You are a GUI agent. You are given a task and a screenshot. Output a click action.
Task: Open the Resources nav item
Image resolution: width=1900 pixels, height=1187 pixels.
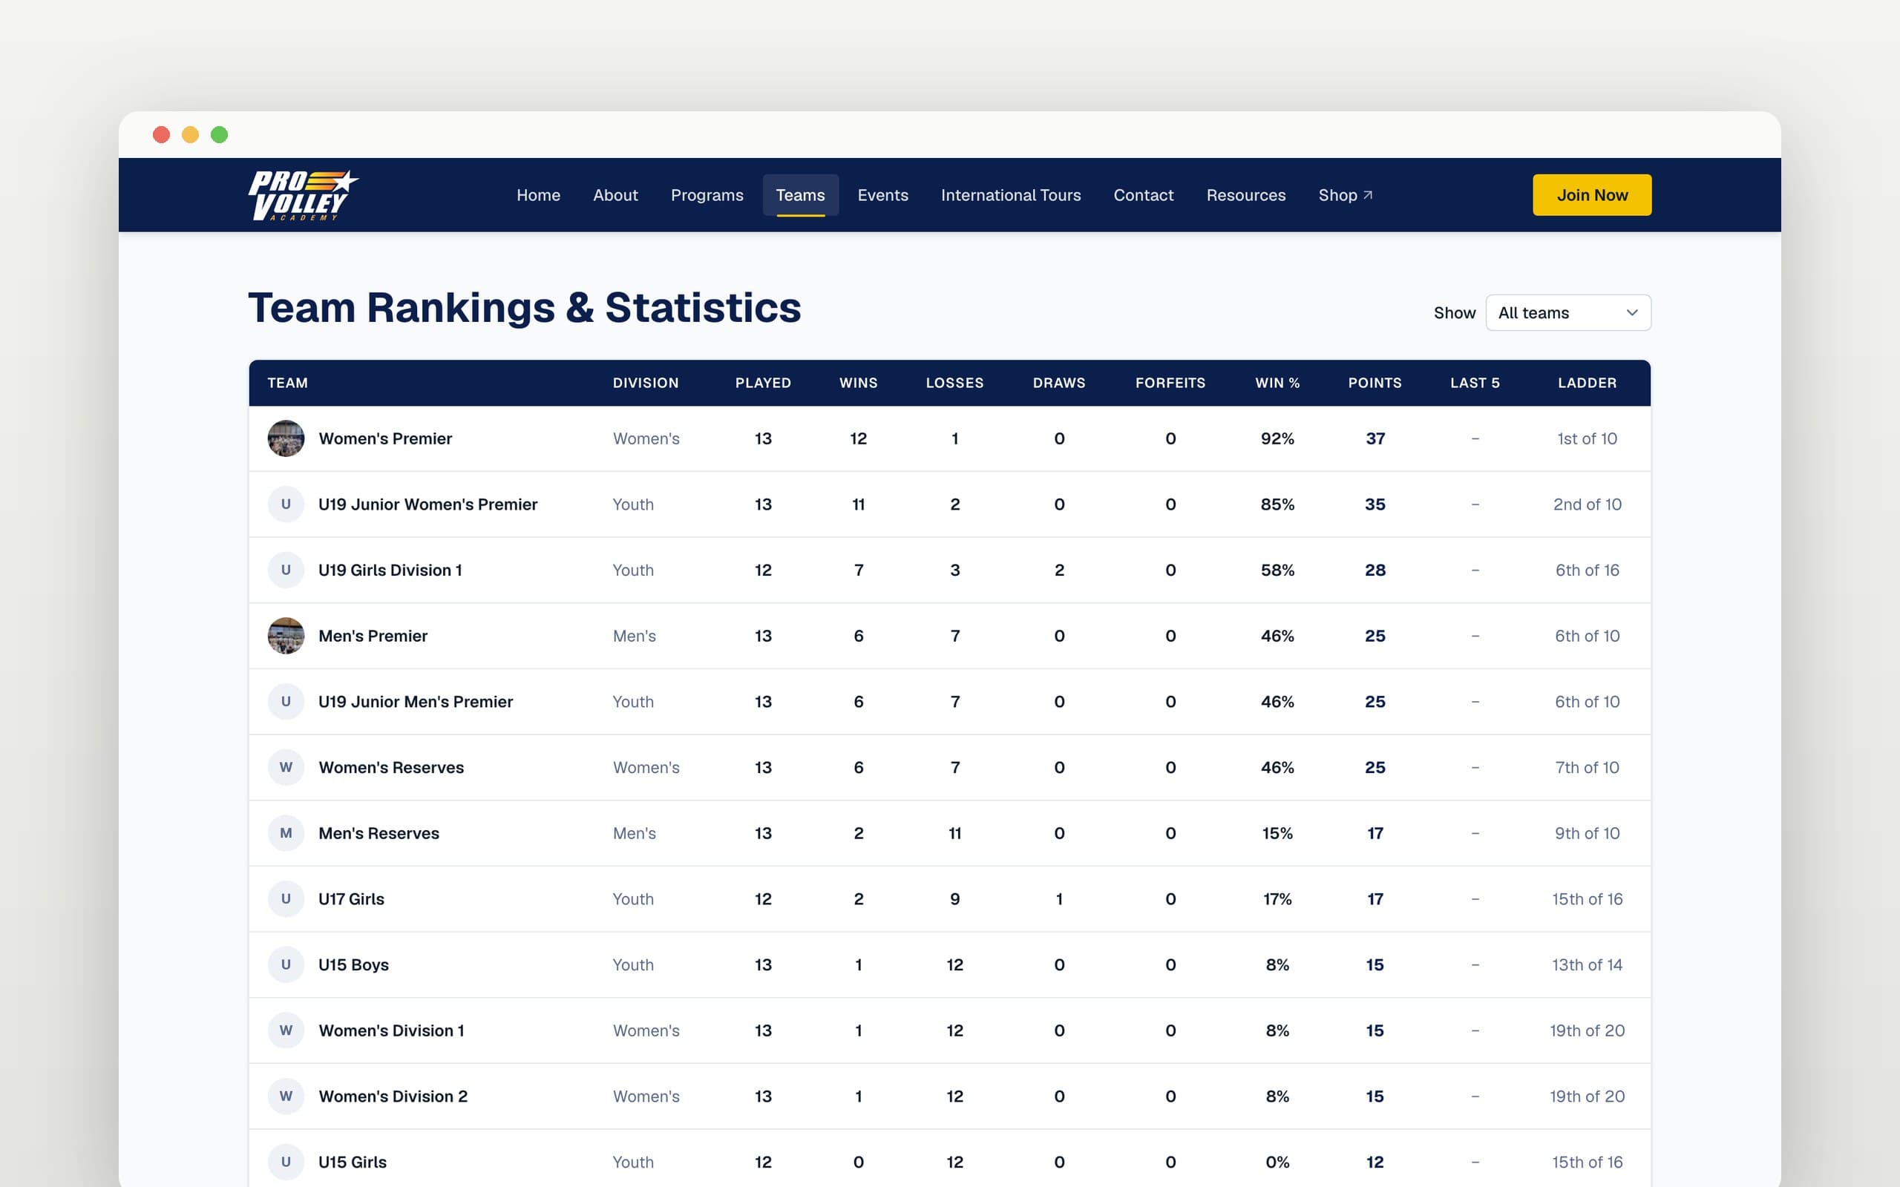[x=1246, y=194]
